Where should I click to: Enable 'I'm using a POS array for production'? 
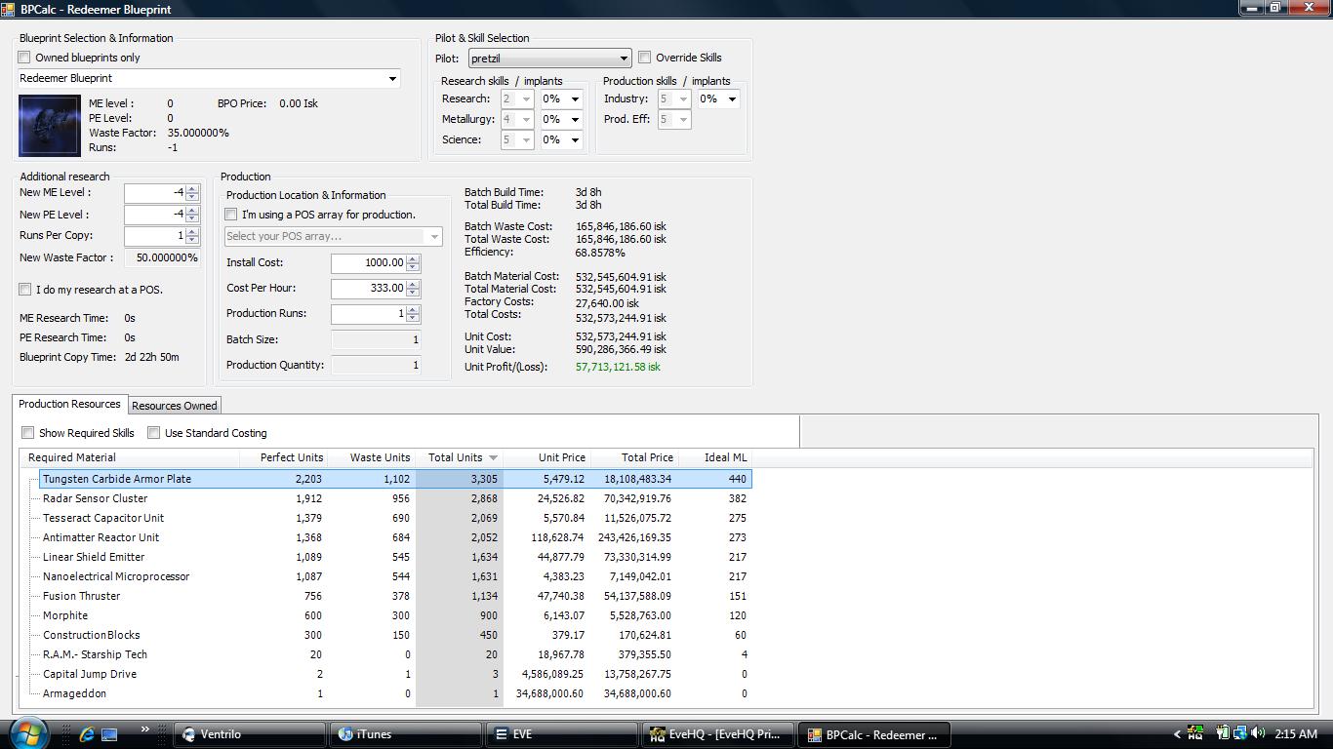pyautogui.click(x=231, y=215)
